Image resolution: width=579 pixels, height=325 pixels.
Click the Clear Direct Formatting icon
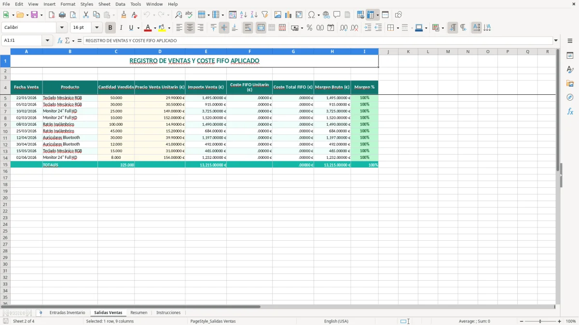tap(135, 15)
